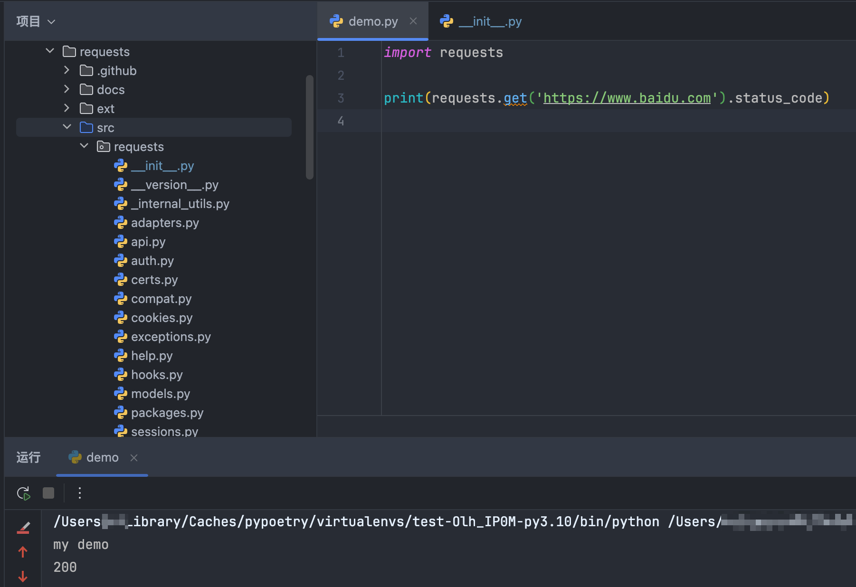Expand the .github folder
Screen dimensions: 856x587
67,70
